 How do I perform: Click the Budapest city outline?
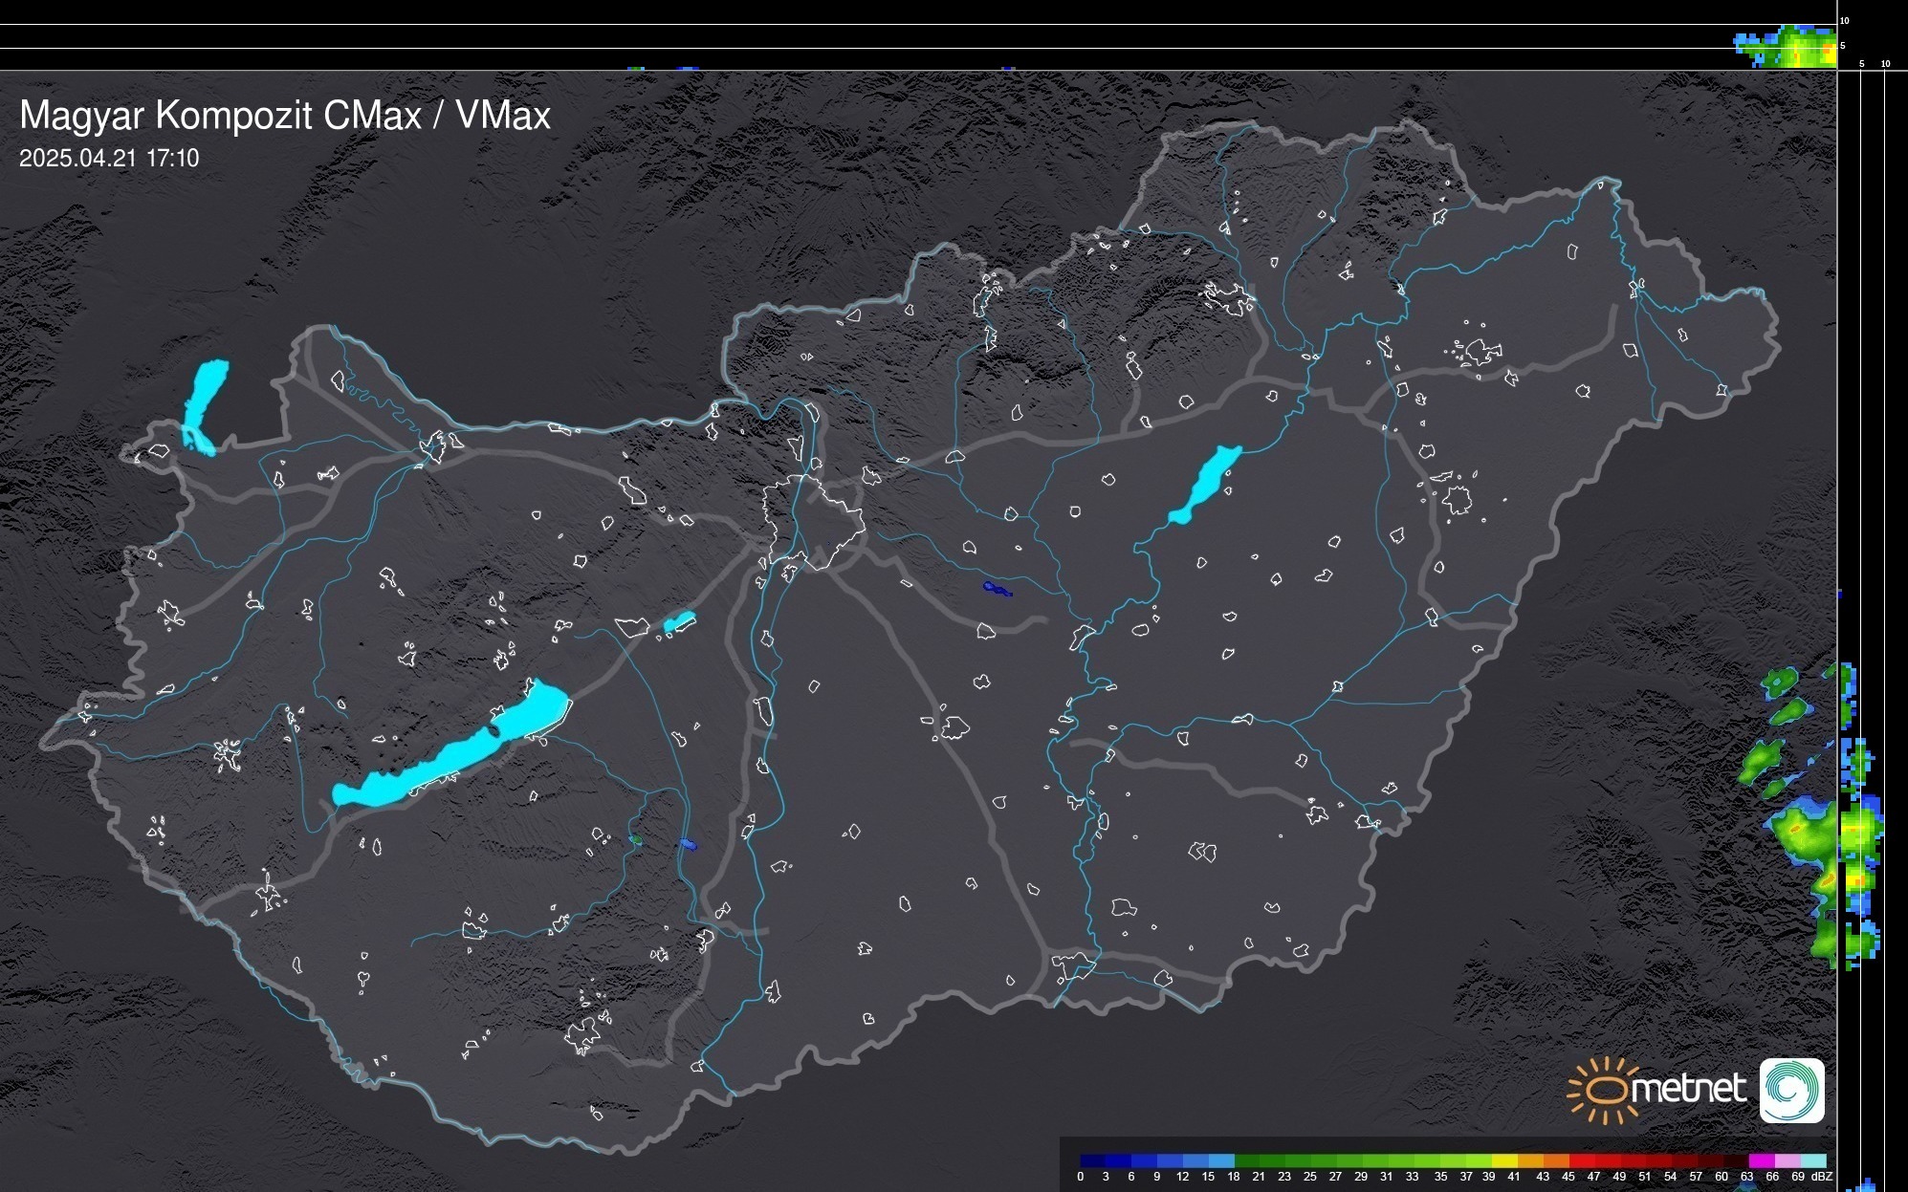(x=813, y=521)
